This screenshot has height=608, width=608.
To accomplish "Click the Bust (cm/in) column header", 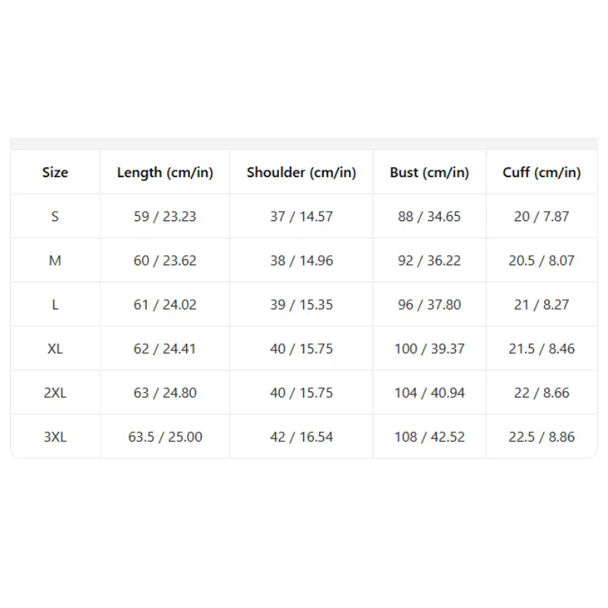I will point(429,173).
